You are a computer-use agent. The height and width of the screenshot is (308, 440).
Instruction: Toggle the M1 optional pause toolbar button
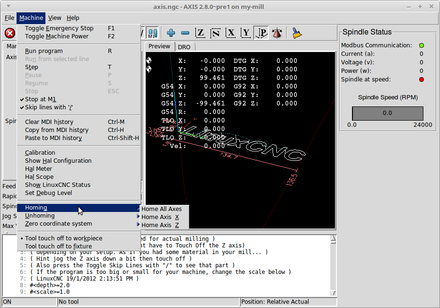pos(153,33)
